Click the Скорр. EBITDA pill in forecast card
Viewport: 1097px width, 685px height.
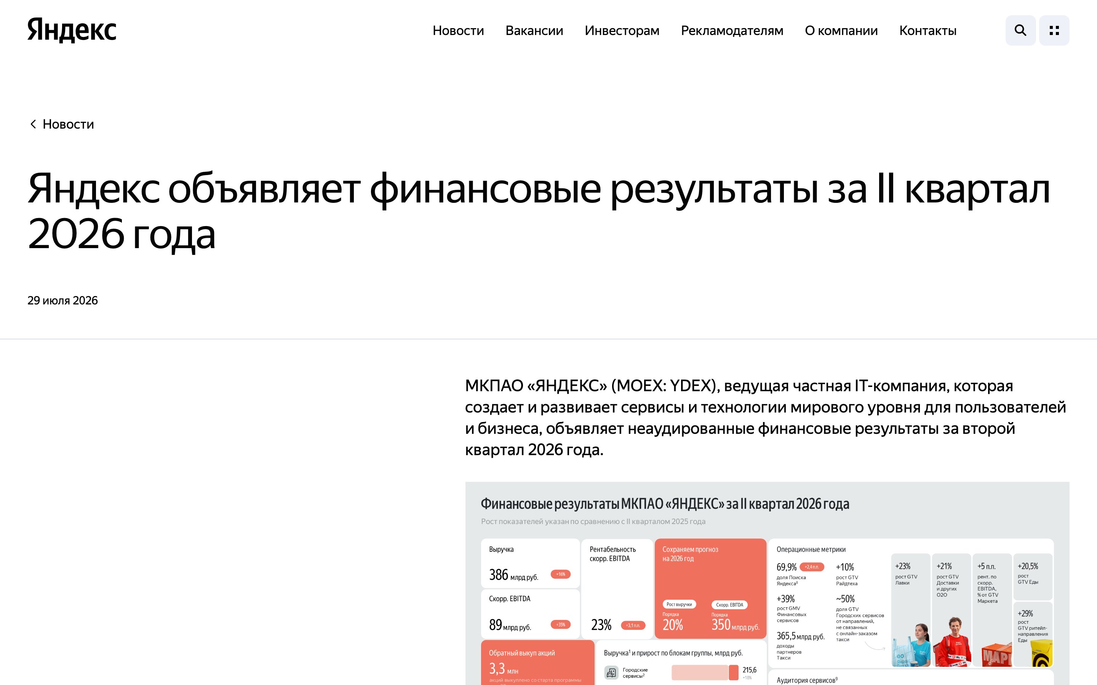pyautogui.click(x=729, y=605)
